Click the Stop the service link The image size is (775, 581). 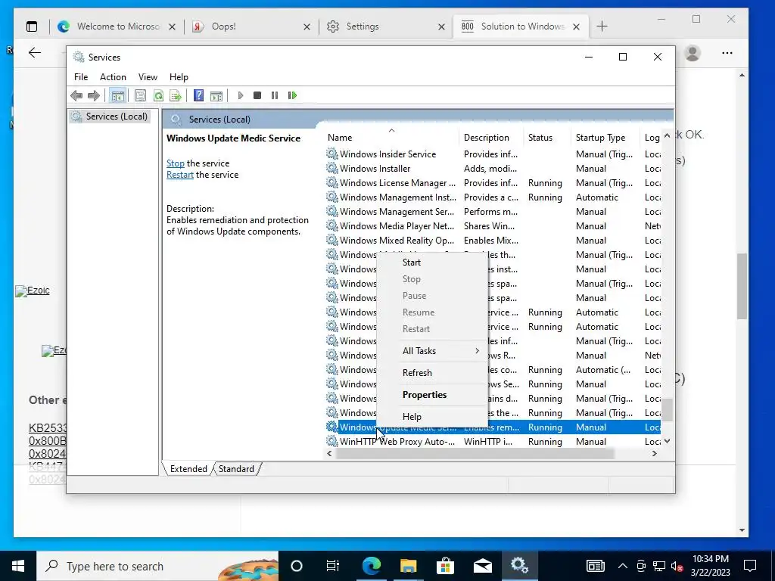point(176,163)
